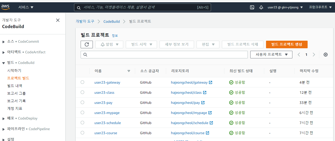Open the 빌드 시작 dropdown button
335x141 pixels.
(x=142, y=44)
